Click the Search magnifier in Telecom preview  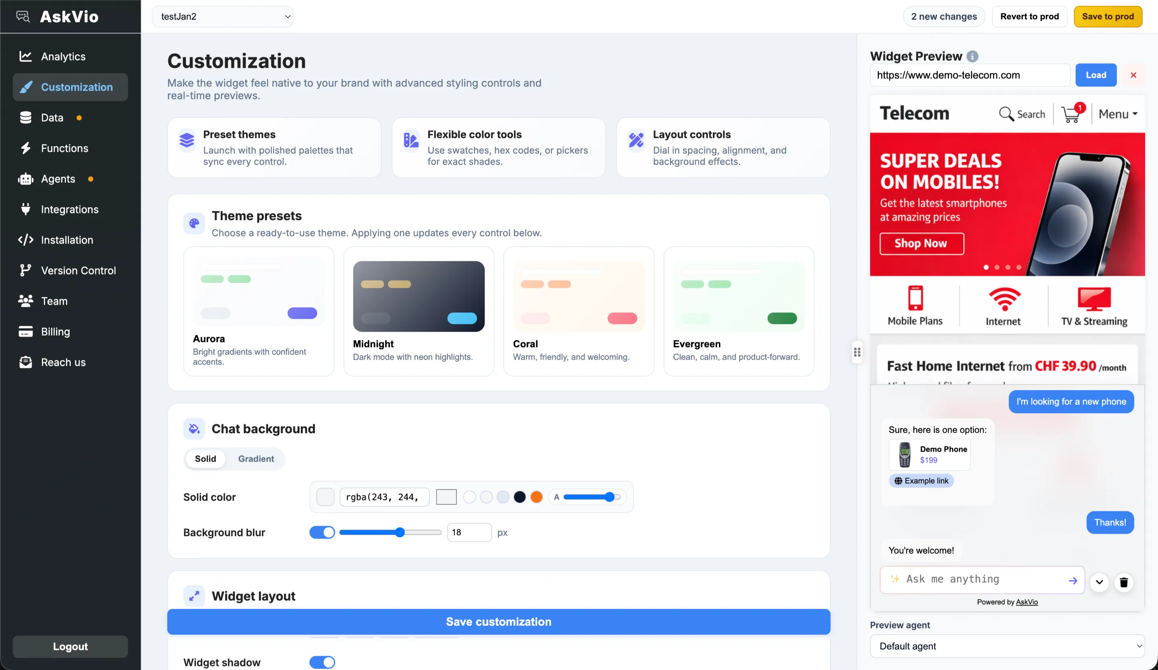[x=1006, y=113]
